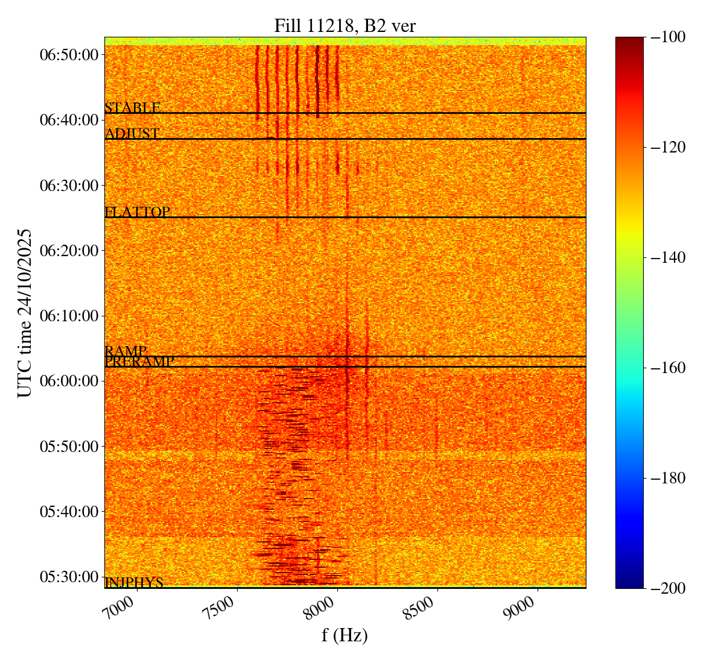Click the RAMP phase label
Image resolution: width=724 pixels, height=663 pixels.
(125, 351)
